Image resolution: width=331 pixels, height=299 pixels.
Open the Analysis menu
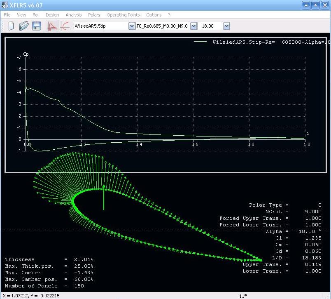74,15
